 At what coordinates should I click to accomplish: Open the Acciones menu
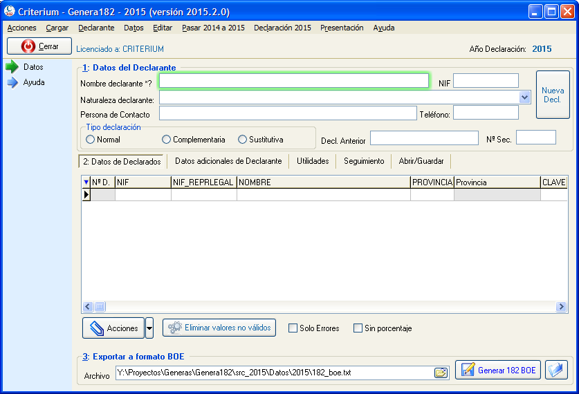[x=21, y=28]
